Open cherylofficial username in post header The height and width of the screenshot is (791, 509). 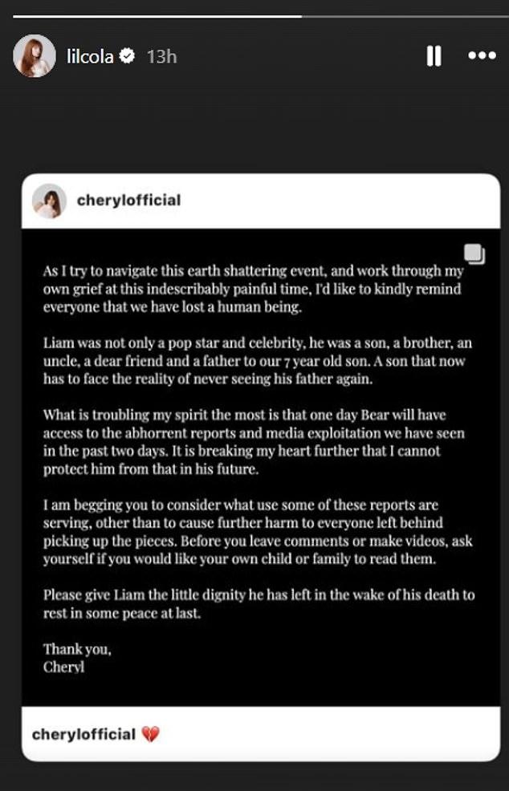tap(128, 201)
